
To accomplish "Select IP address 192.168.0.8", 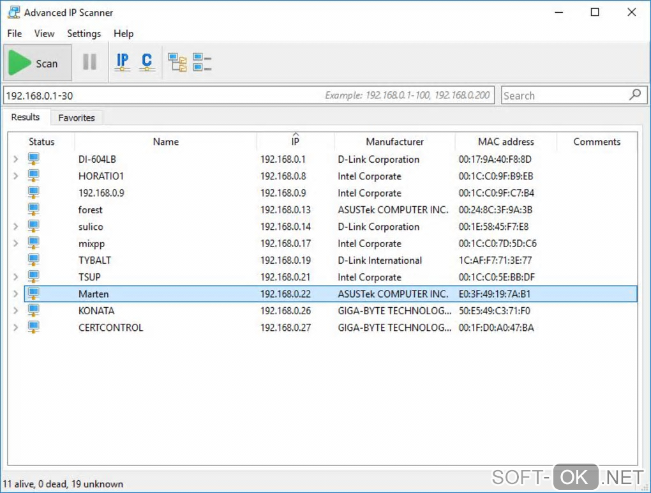I will (x=283, y=176).
